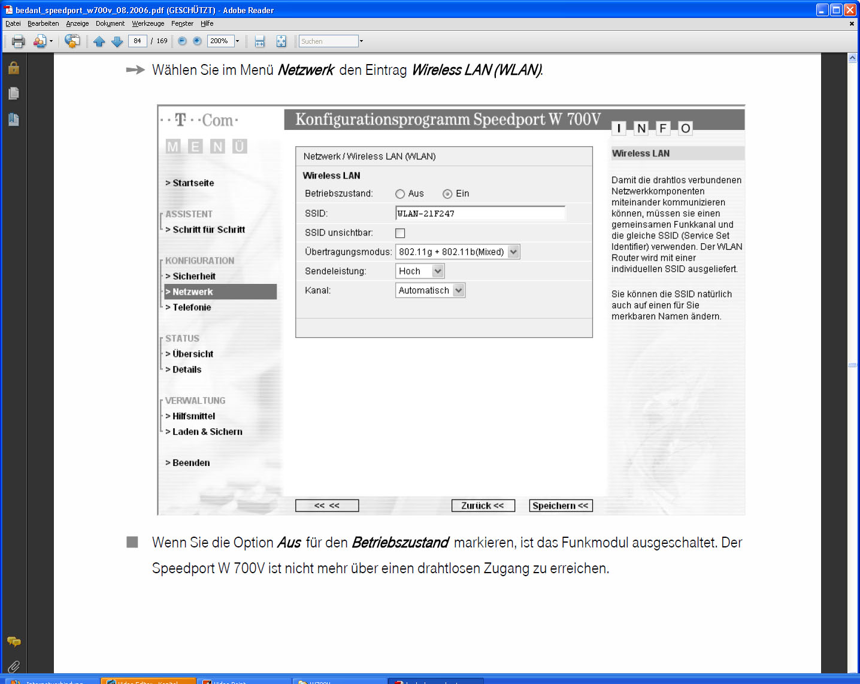Click the page number field showing 84
Screen dimensions: 860x684
(x=138, y=41)
